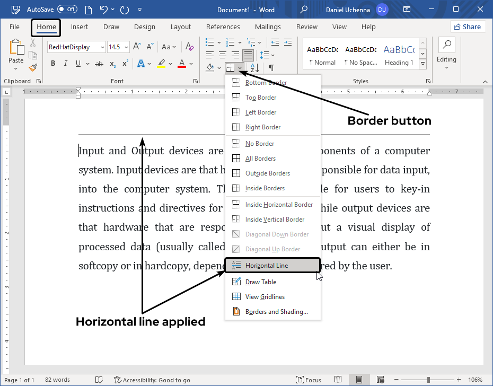Screen dimensions: 493x386
Task: Click the Justify alignment icon
Action: pos(248,55)
